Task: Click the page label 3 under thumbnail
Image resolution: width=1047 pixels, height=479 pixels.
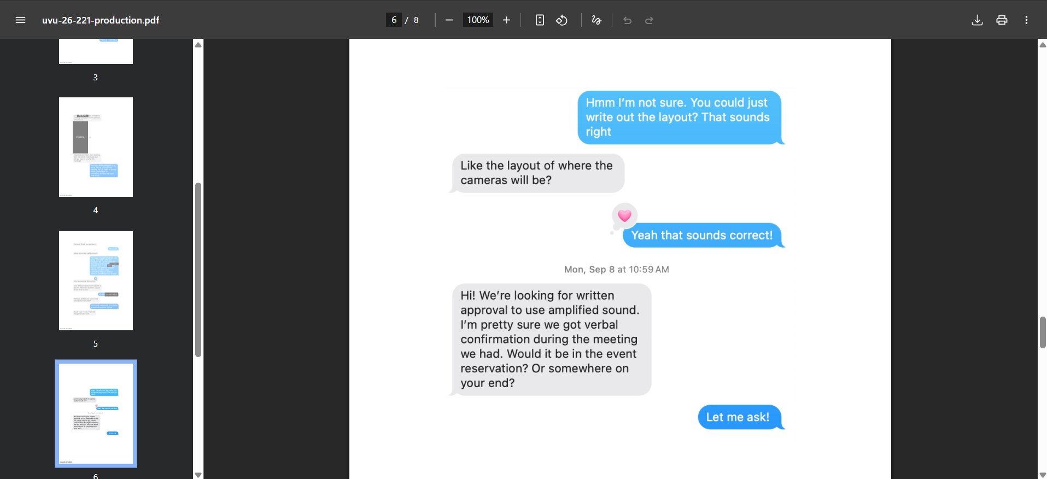Action: pos(96,78)
